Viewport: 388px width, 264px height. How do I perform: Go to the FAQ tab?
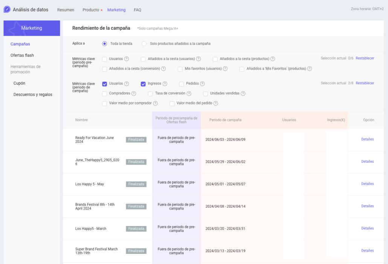pyautogui.click(x=137, y=10)
